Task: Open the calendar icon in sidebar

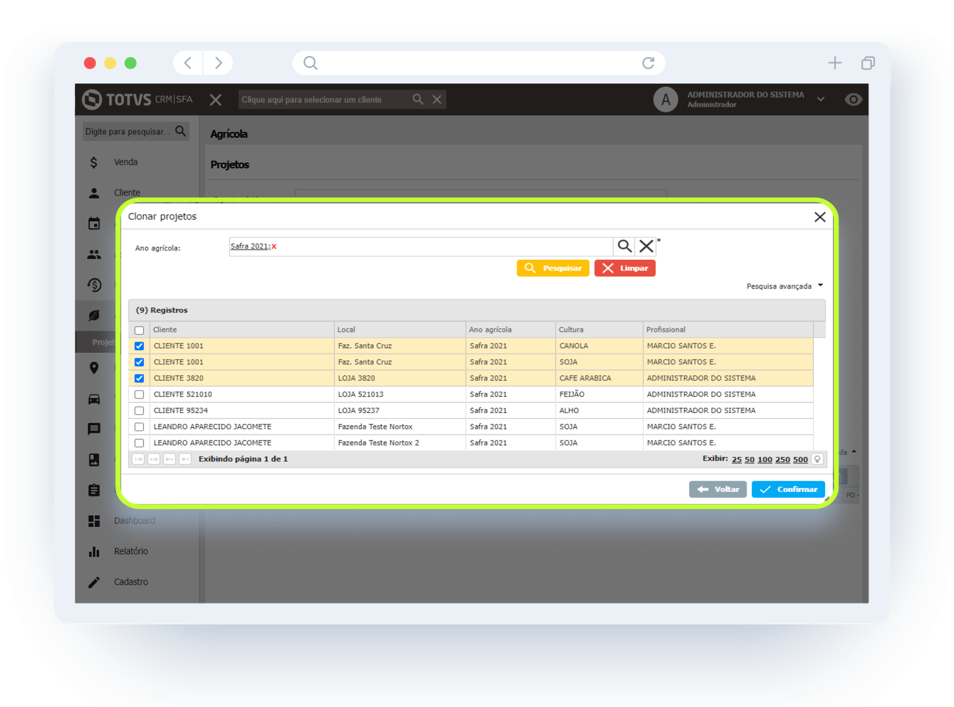Action: point(94,224)
